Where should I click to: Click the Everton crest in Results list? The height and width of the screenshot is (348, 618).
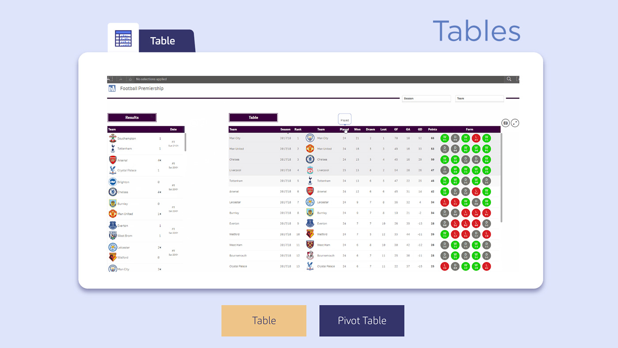(113, 225)
